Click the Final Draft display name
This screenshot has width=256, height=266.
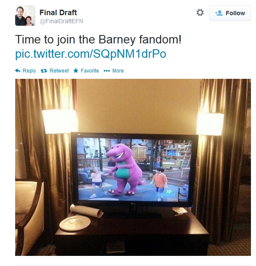pos(58,13)
